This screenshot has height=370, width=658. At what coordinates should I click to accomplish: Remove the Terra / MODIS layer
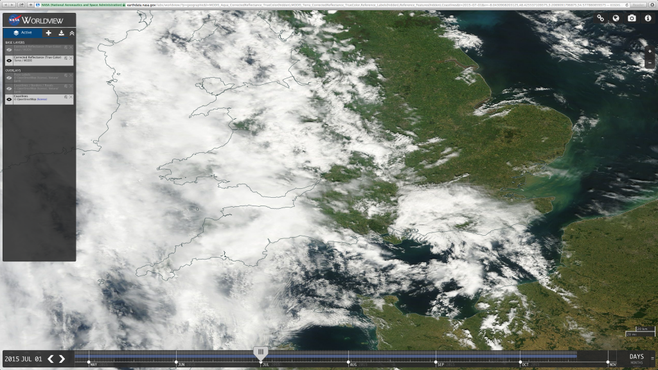click(x=71, y=58)
